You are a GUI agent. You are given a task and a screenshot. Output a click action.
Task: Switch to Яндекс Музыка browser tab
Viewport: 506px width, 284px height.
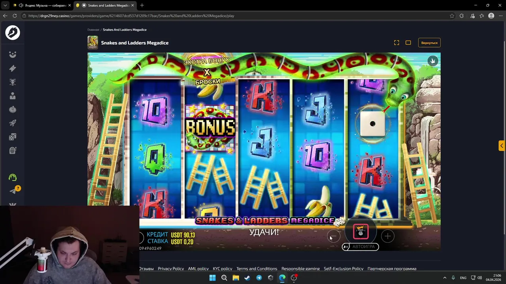point(42,5)
